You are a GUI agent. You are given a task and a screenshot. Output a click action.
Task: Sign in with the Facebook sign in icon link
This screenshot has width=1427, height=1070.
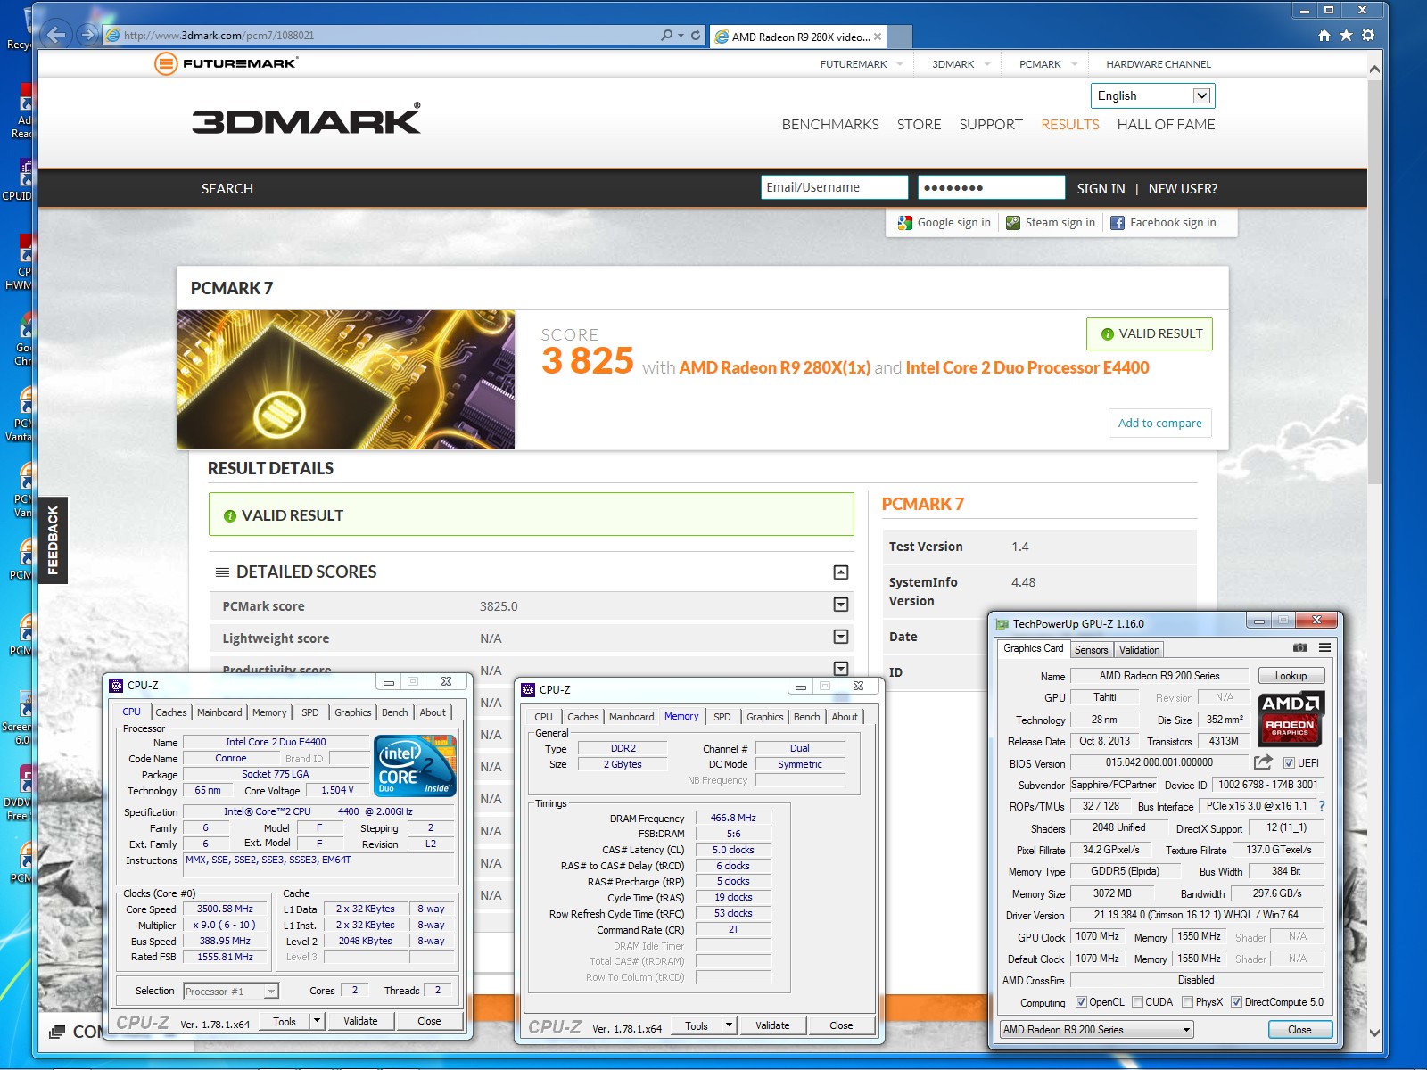pyautogui.click(x=1163, y=223)
